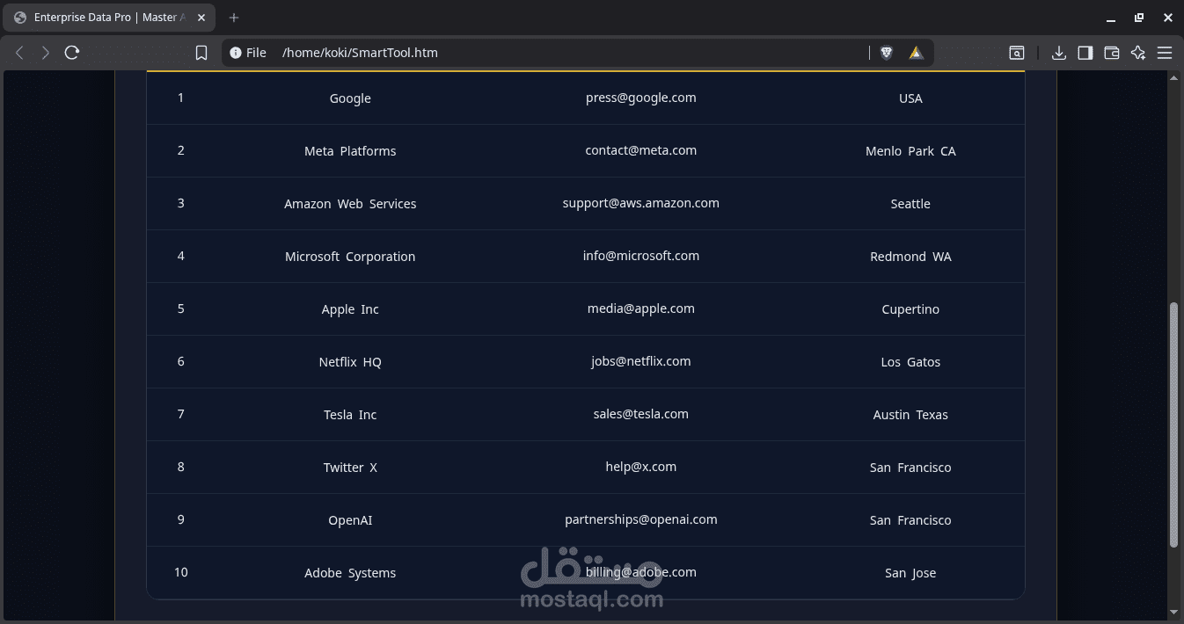Click the Cupertino location cell
Viewport: 1184px width, 624px height.
(910, 309)
